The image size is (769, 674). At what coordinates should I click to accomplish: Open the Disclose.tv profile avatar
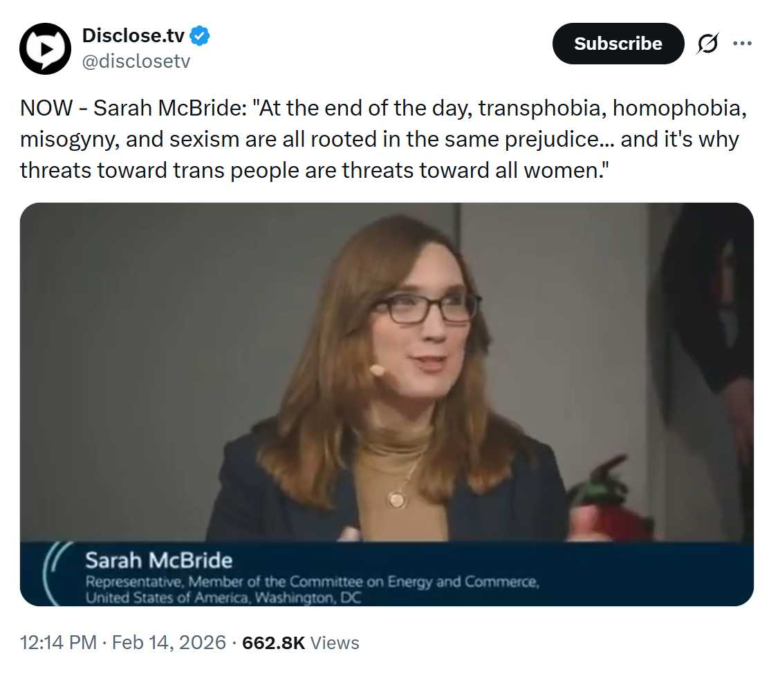point(46,48)
